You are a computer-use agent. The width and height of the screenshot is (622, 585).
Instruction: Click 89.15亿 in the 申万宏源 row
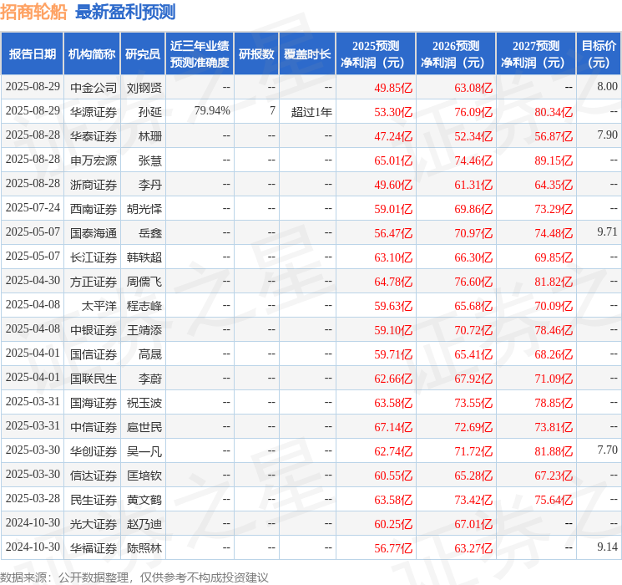point(554,160)
